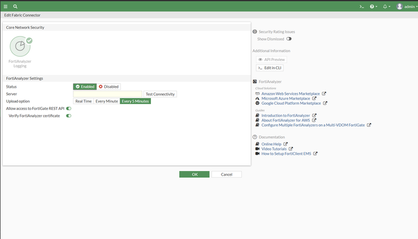Click the FortiAnalyzer Logging connector icon
The width and height of the screenshot is (418, 239).
tap(20, 47)
